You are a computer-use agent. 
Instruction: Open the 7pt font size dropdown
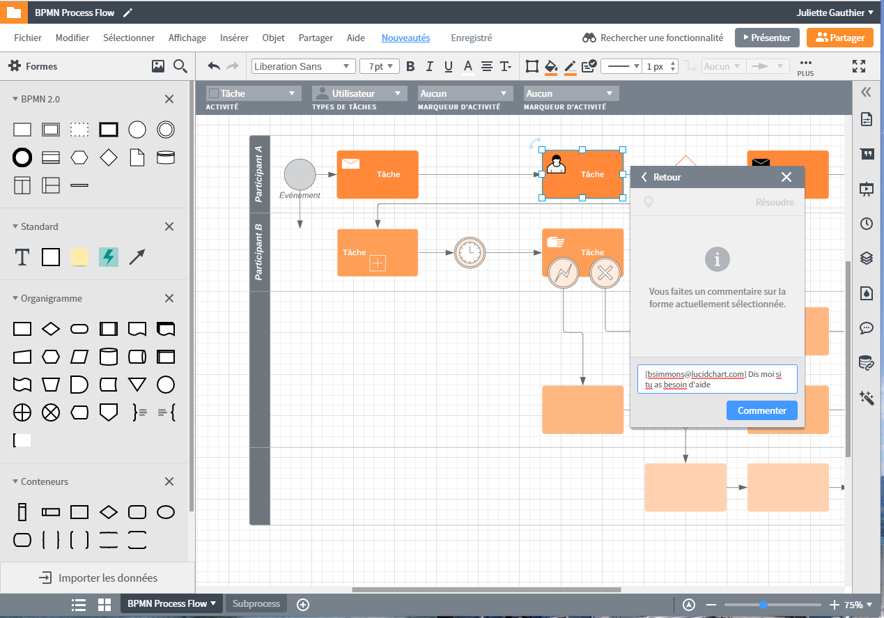pos(379,66)
